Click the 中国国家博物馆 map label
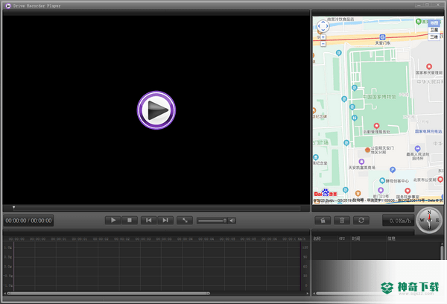 point(379,97)
